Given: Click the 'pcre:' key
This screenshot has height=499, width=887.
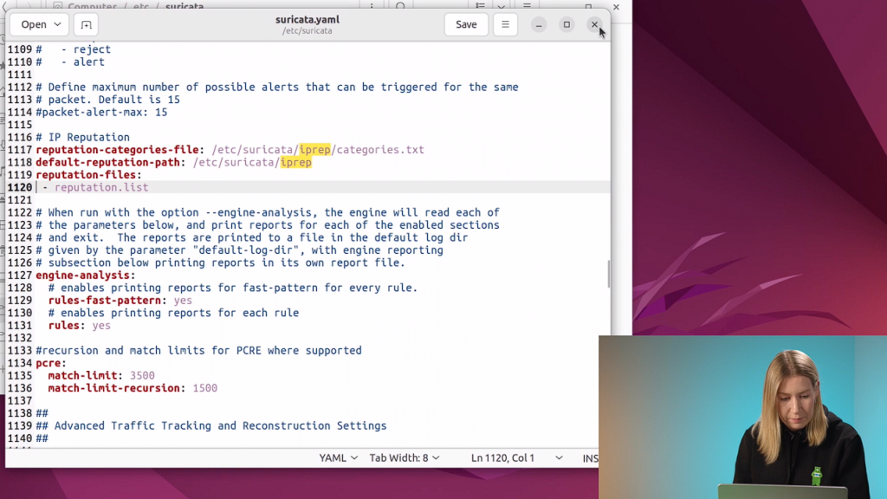Looking at the screenshot, I should click(51, 363).
